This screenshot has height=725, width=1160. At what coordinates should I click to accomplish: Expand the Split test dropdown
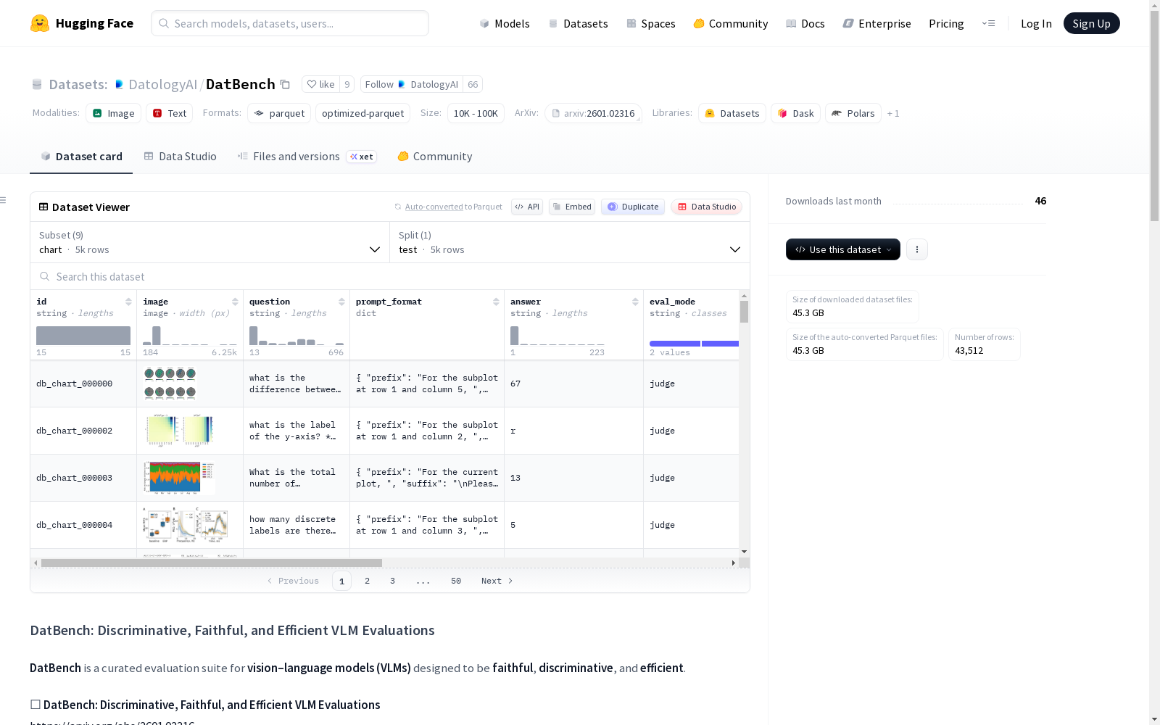(x=570, y=242)
